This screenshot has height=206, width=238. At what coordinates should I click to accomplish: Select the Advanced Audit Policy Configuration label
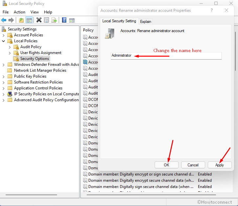46,100
